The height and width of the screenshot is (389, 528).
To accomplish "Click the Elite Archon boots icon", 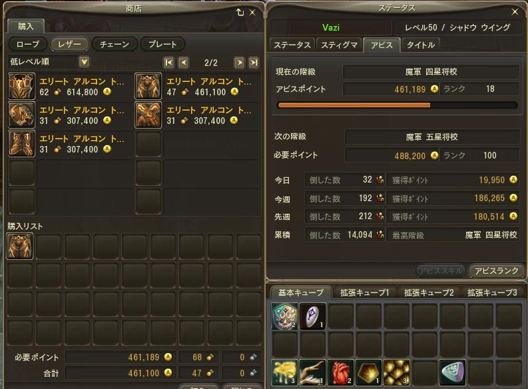I will [x=21, y=144].
